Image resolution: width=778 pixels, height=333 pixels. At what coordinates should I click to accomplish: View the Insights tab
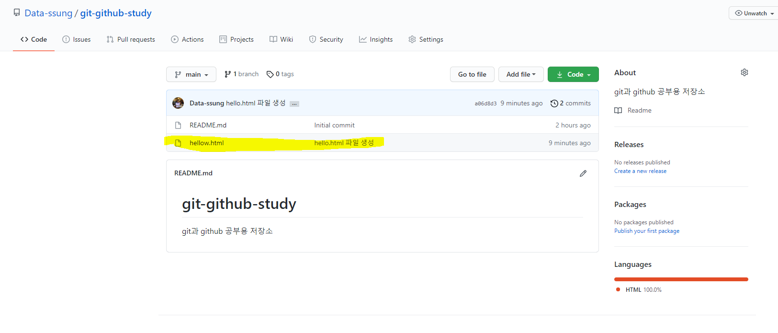[376, 39]
